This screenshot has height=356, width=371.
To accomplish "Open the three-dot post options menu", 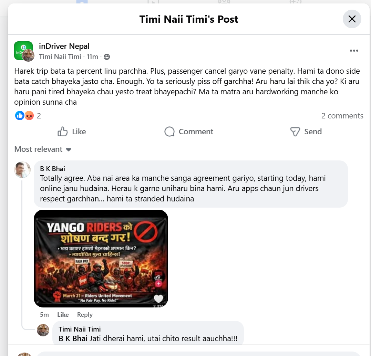I will (x=354, y=51).
